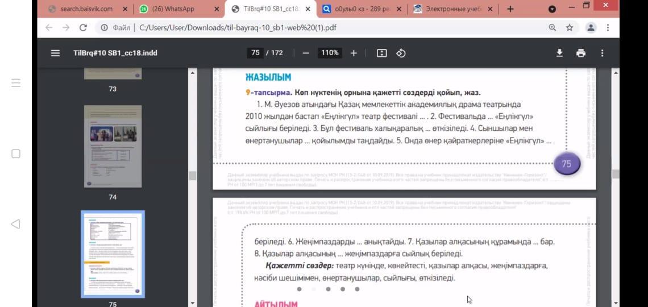The width and height of the screenshot is (648, 307).
Task: Open the zoom magnifier in address bar
Action: coord(552,28)
